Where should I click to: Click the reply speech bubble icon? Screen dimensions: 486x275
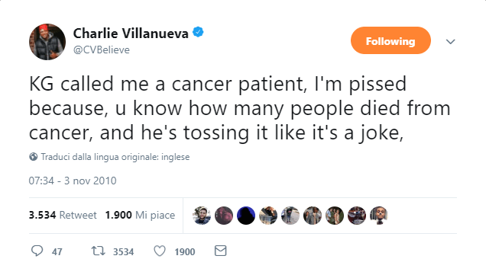37,251
